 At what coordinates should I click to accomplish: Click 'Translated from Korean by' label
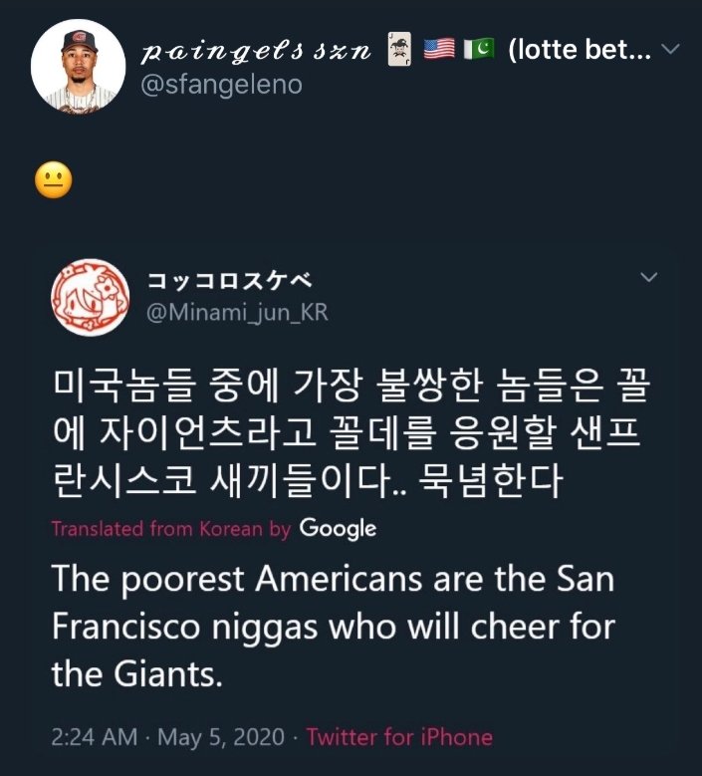point(170,529)
